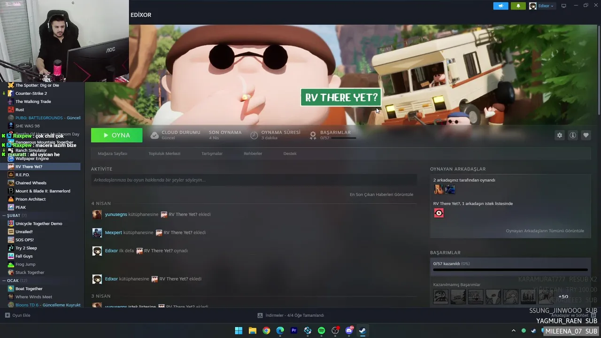Click the activity comment input field
The height and width of the screenshot is (338, 601).
click(254, 180)
